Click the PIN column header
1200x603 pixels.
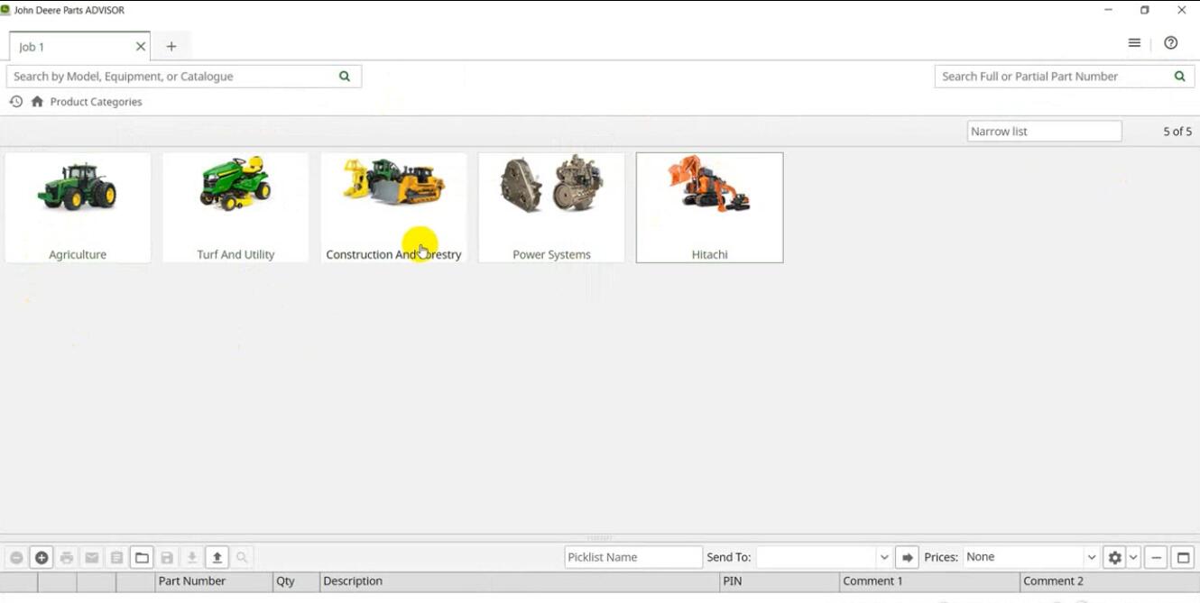pos(780,581)
